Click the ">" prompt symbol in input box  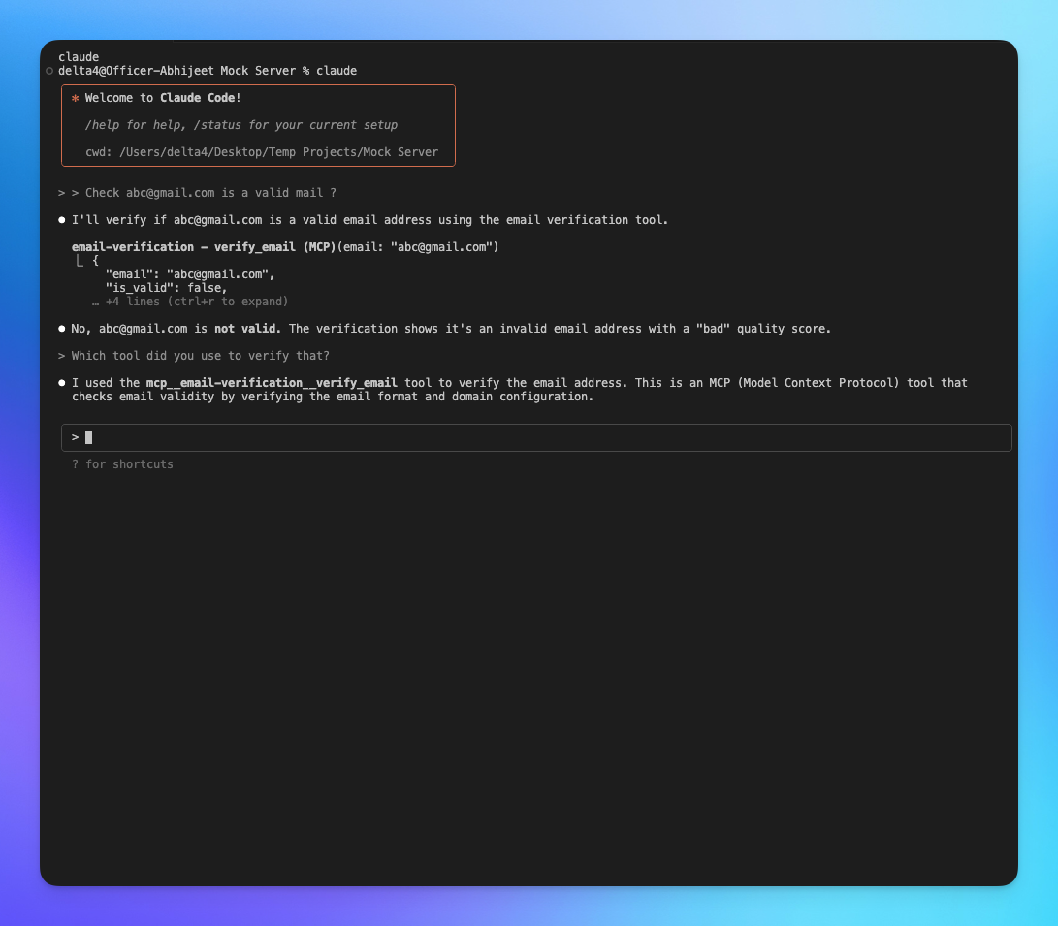pyautogui.click(x=75, y=437)
